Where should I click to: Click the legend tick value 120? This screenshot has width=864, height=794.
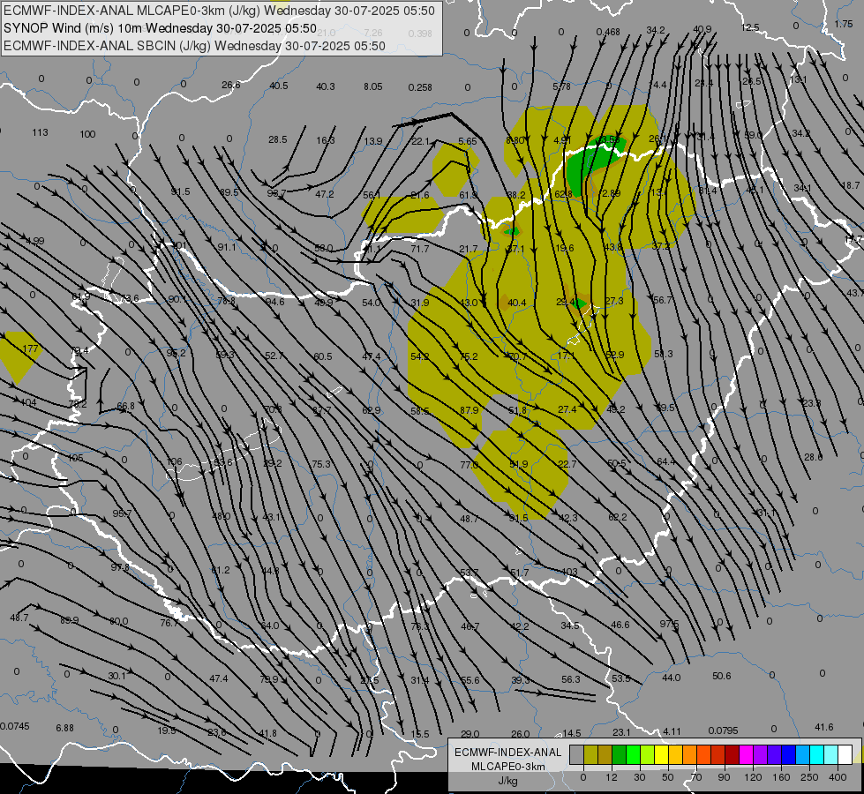click(753, 777)
